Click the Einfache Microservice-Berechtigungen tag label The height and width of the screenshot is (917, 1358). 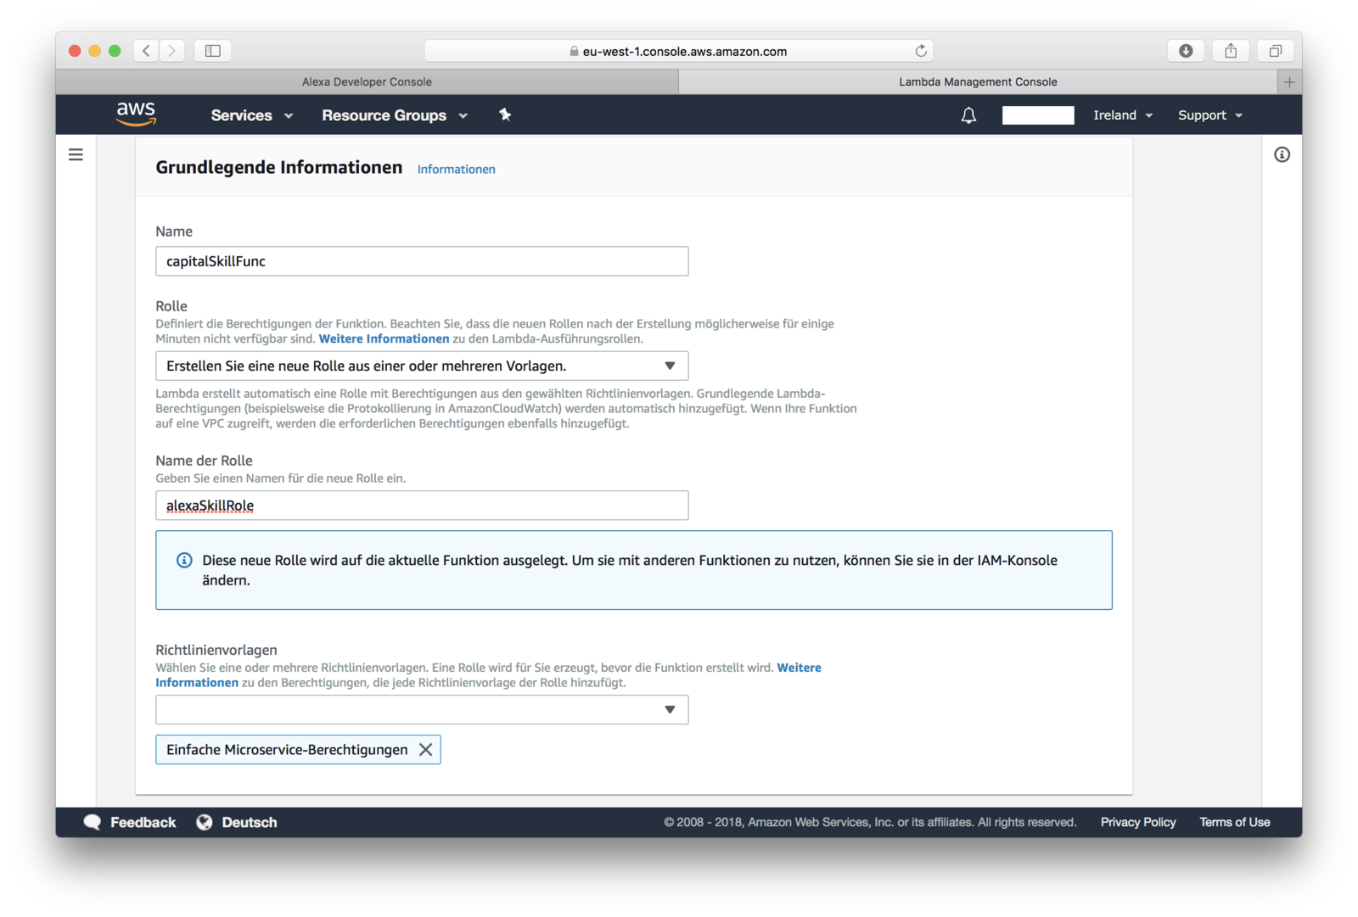pyautogui.click(x=287, y=750)
